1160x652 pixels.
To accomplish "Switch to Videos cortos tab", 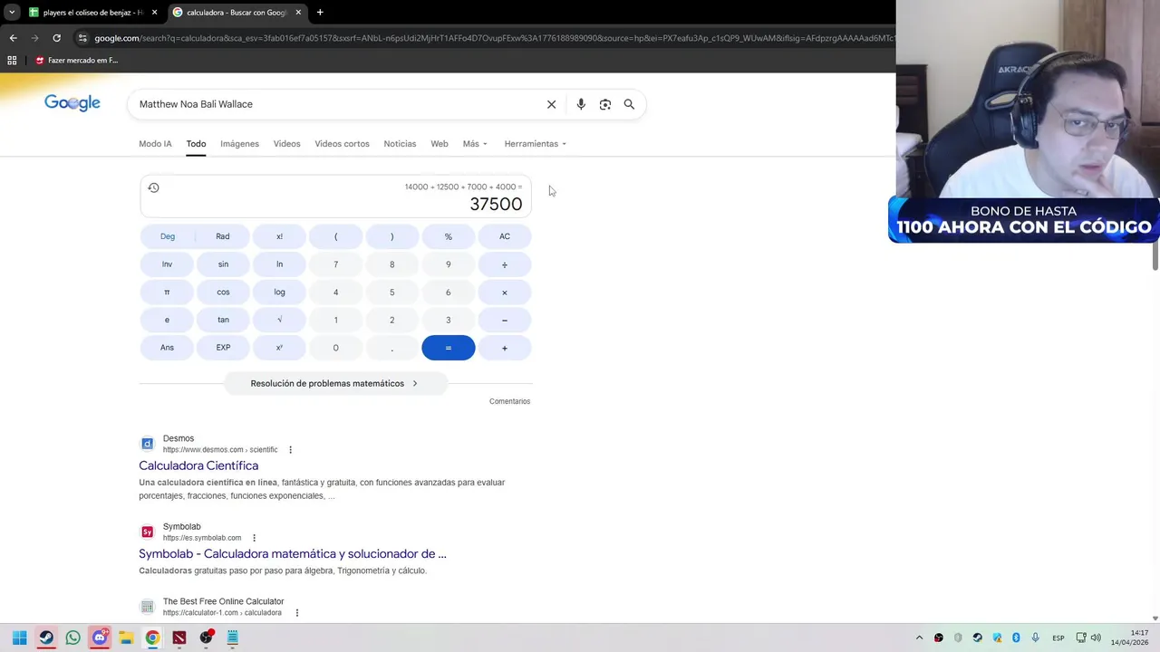I will 342,144.
